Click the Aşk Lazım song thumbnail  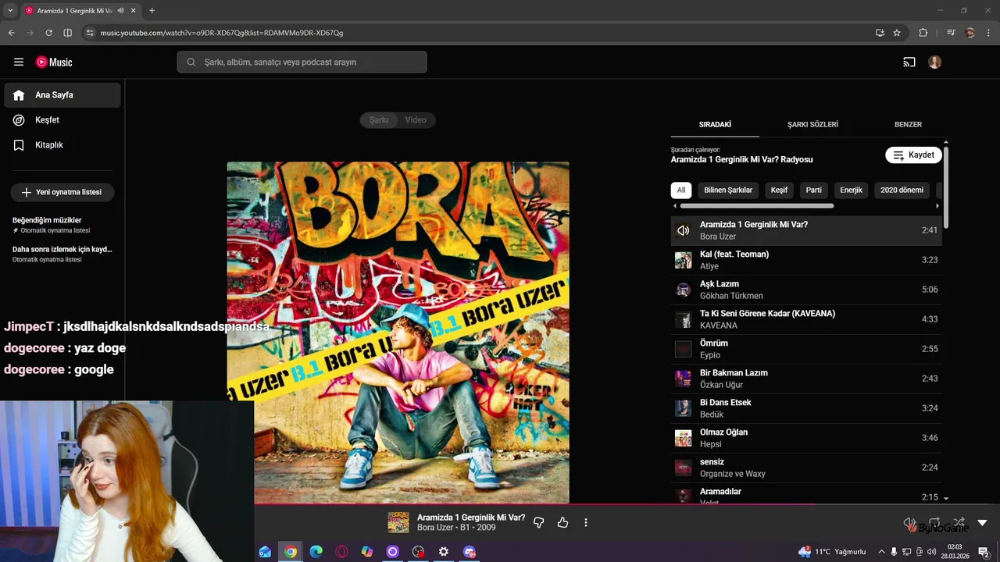(x=683, y=290)
